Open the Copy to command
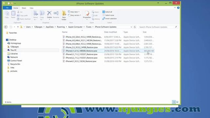210x118 pixels. [x=42, y=15]
